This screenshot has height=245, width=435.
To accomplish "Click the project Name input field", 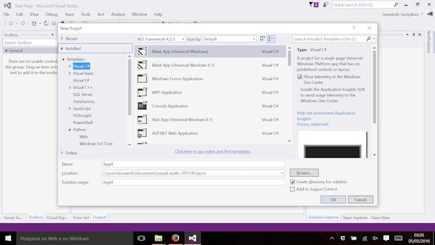I will 193,164.
